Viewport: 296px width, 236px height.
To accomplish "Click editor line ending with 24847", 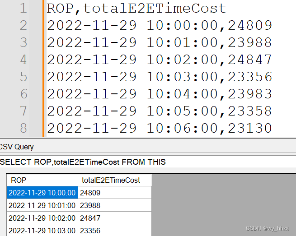I will click(160, 60).
